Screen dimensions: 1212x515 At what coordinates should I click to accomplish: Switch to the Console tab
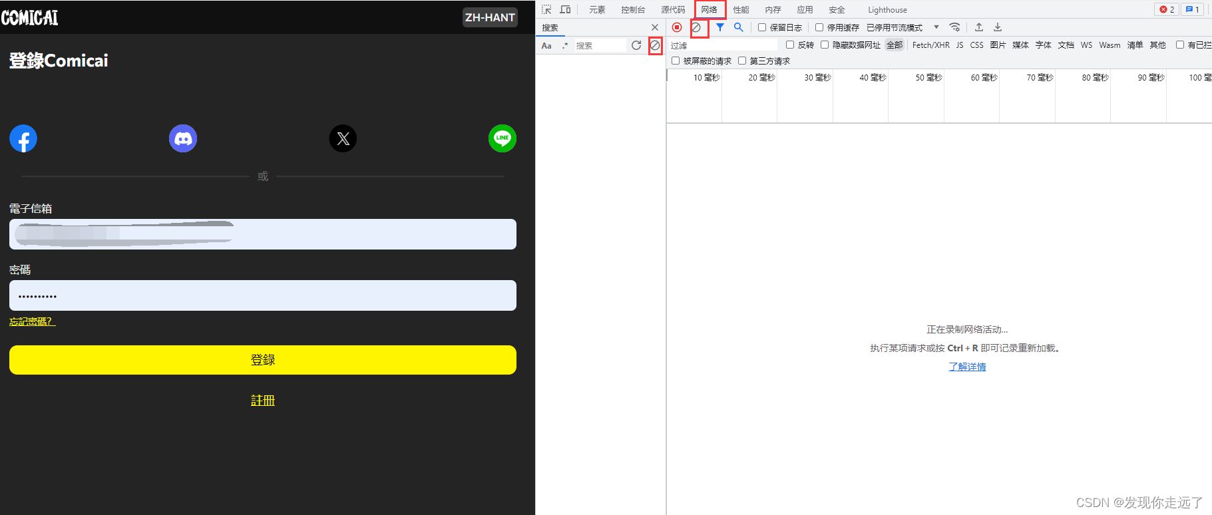[x=633, y=9]
